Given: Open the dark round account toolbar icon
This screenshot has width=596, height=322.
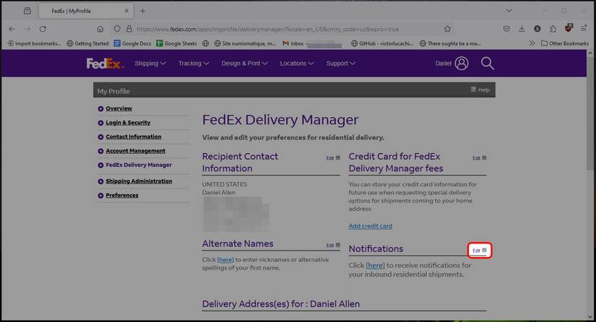Looking at the screenshot, I should 537,29.
